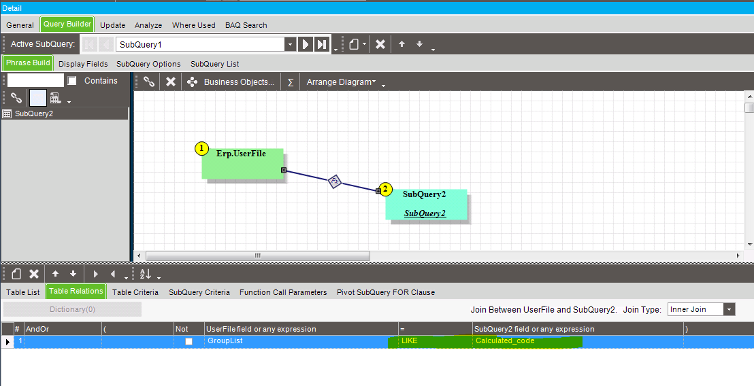Open the Where Used tab
Viewport: 754px width, 386px height.
tap(194, 25)
